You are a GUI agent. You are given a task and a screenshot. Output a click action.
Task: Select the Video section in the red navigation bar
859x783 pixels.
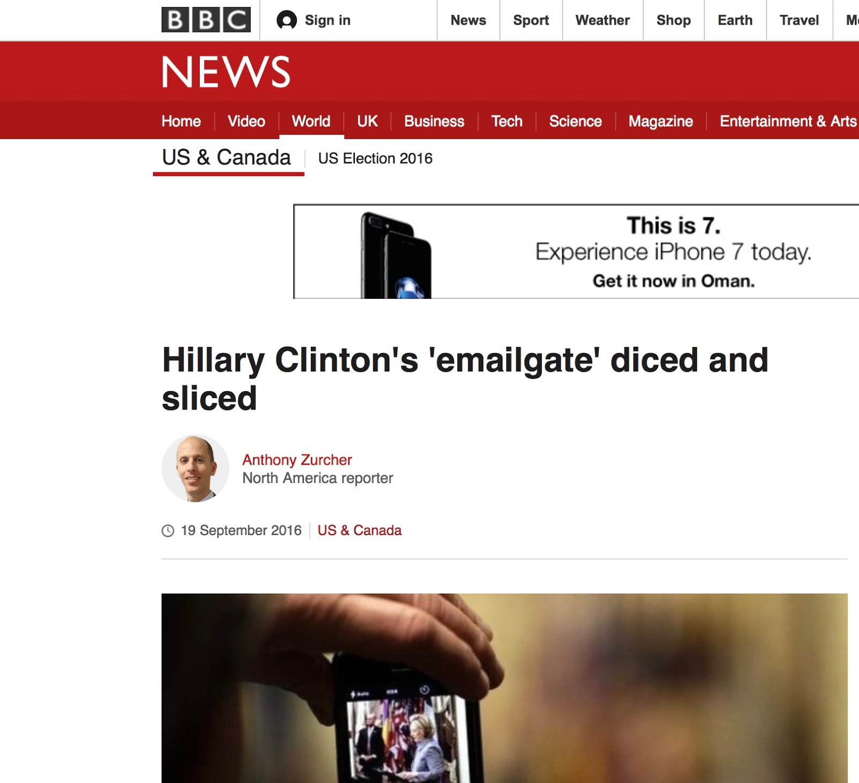coord(246,121)
